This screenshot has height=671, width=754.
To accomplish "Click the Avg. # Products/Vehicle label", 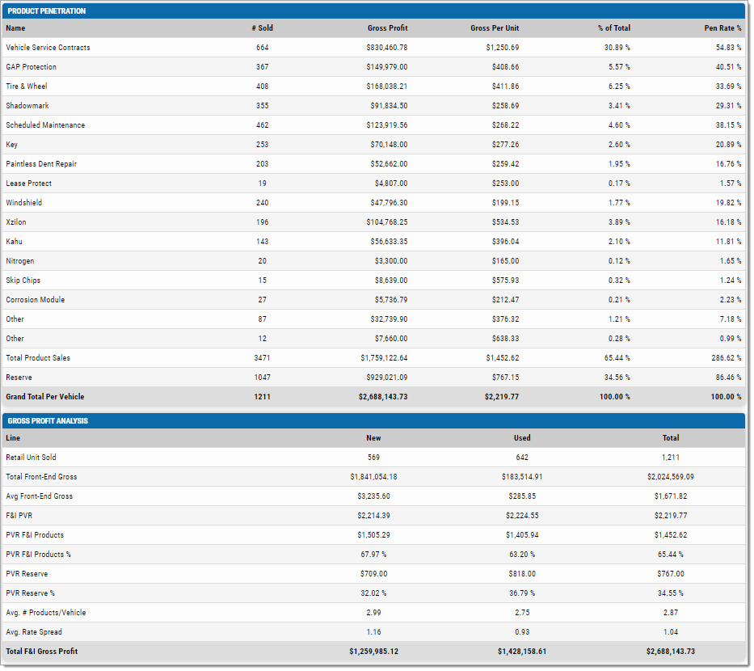I will click(x=46, y=613).
